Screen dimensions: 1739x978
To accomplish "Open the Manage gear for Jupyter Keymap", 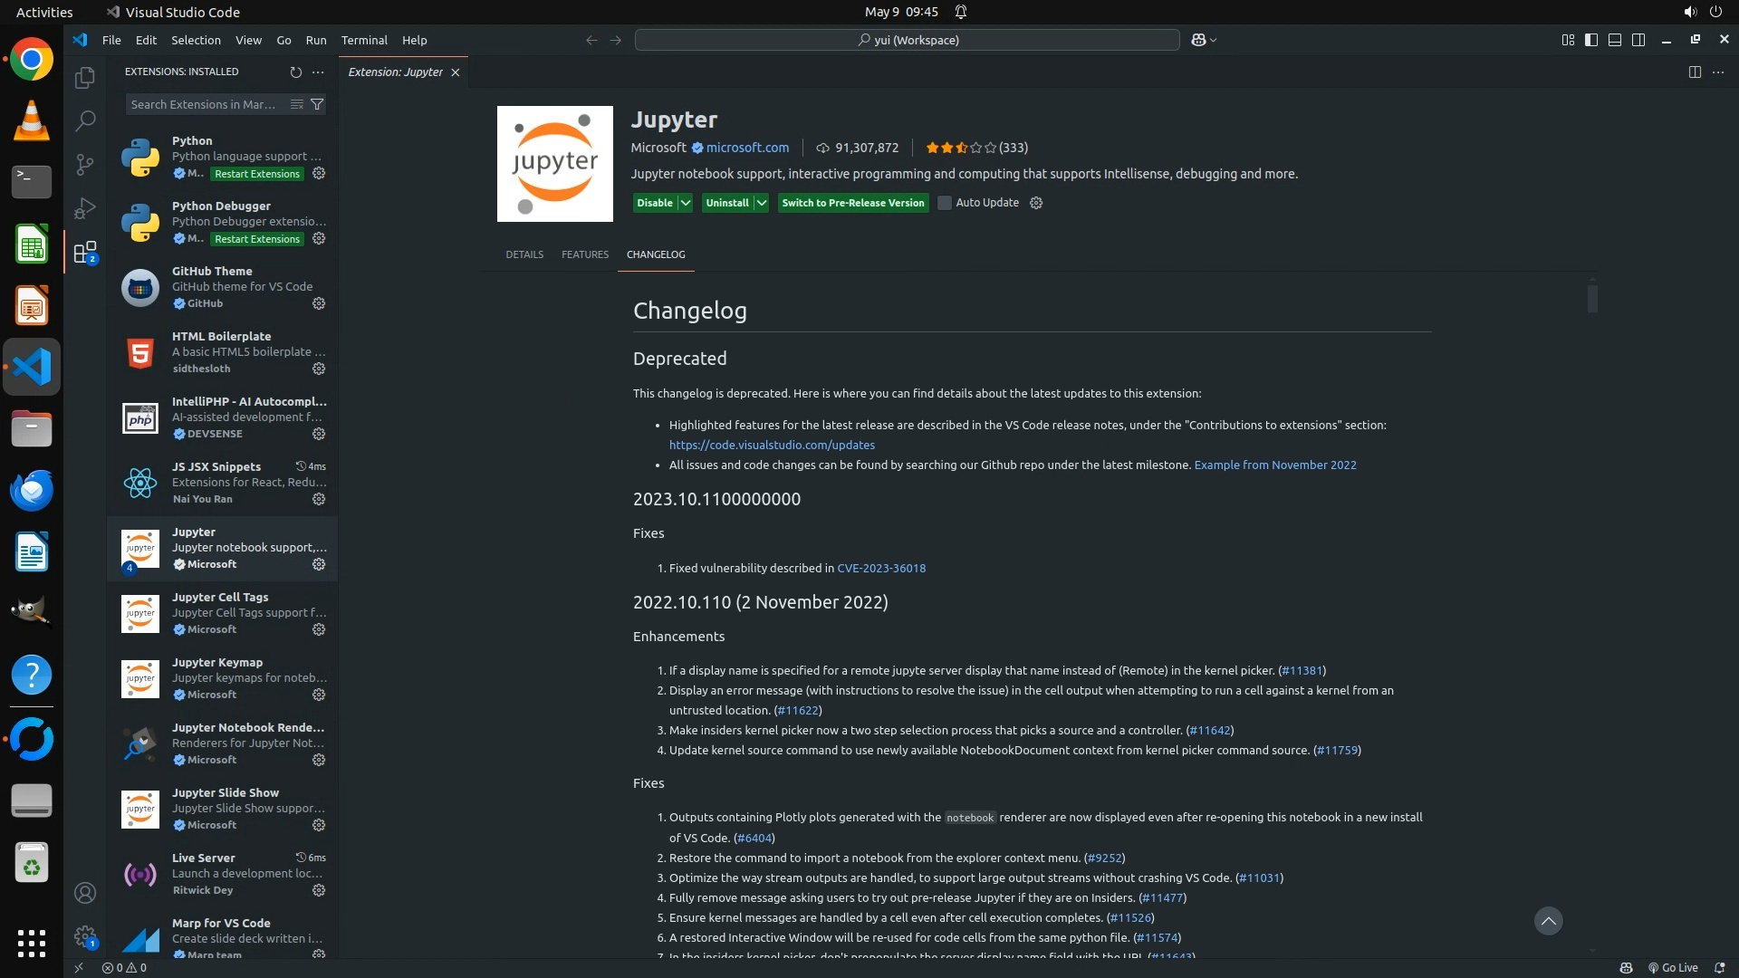I will [x=319, y=695].
